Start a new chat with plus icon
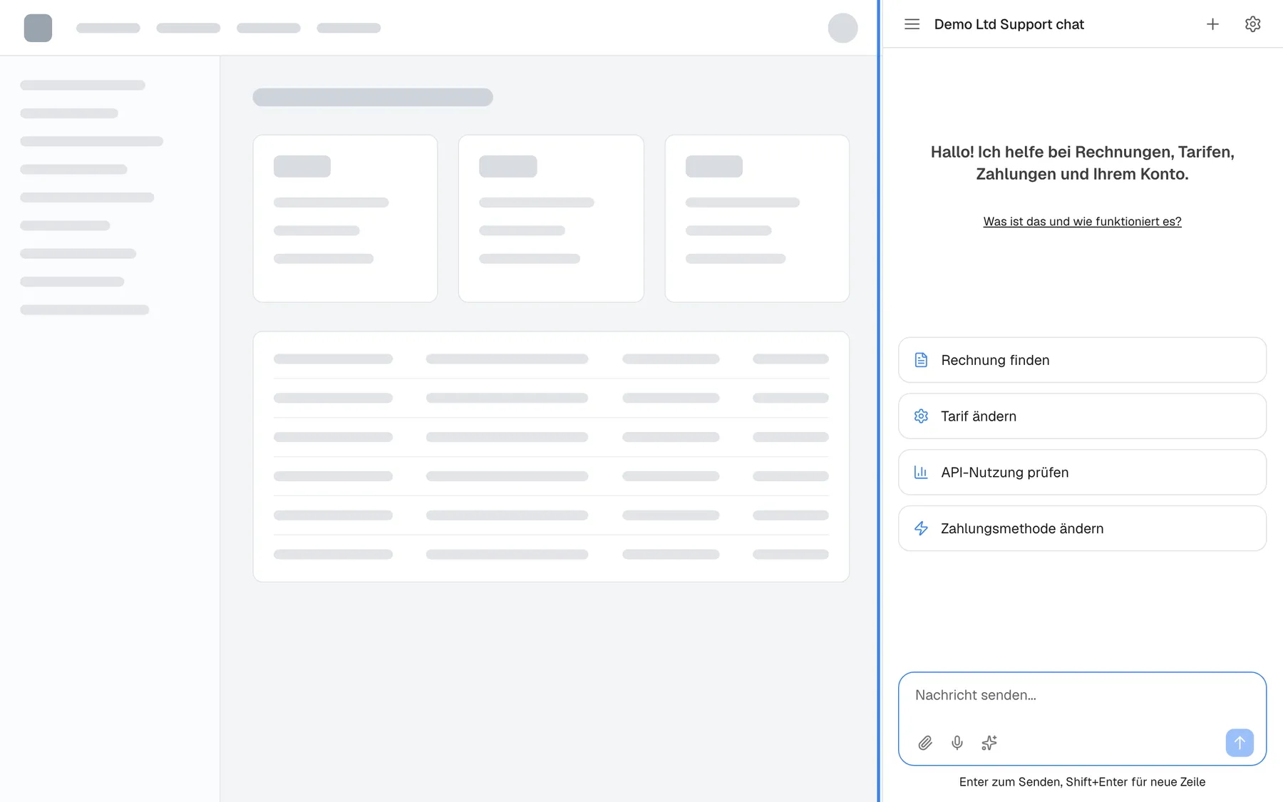This screenshot has height=802, width=1283. pyautogui.click(x=1212, y=24)
